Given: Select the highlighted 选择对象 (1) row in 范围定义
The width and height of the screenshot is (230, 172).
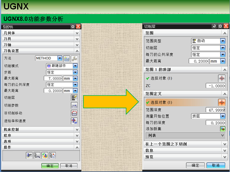Looking at the screenshot, I should 182,102.
